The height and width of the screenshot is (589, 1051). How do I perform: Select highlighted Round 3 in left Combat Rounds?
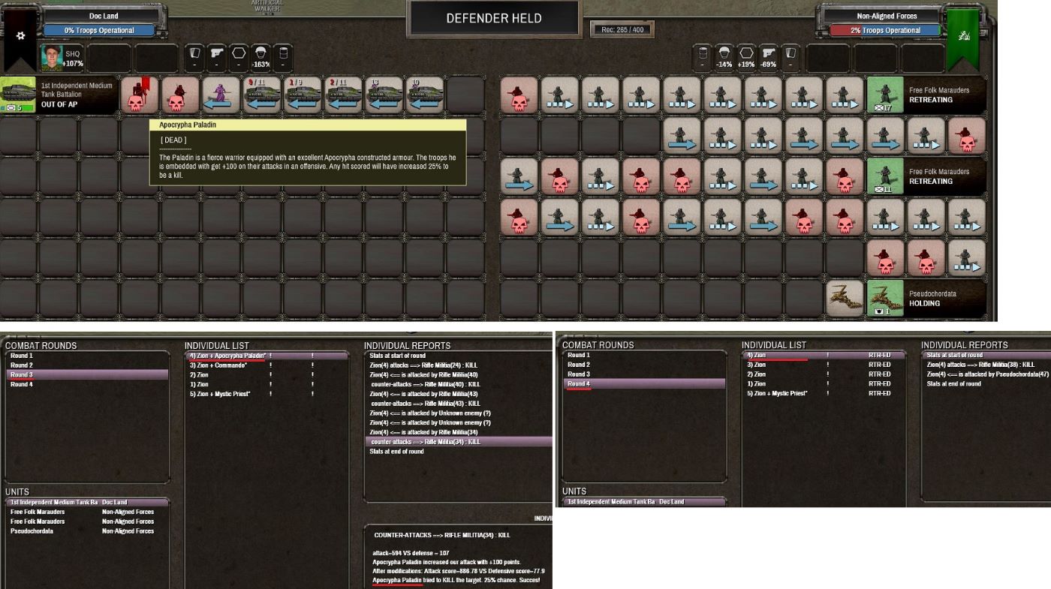87,374
